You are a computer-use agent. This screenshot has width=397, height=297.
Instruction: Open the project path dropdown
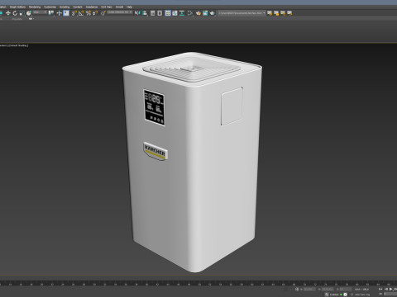(242, 13)
